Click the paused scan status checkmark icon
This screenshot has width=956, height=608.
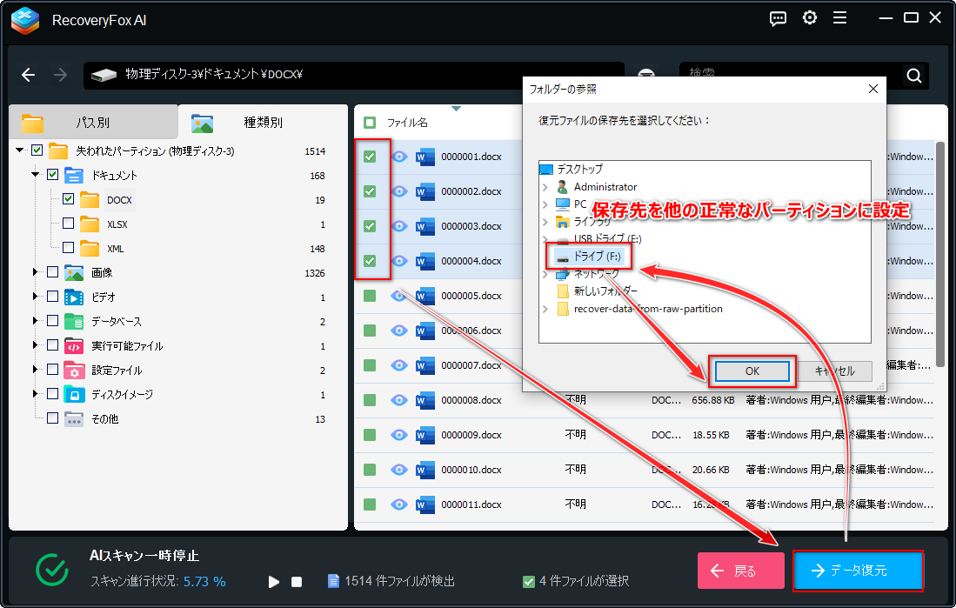[x=52, y=570]
